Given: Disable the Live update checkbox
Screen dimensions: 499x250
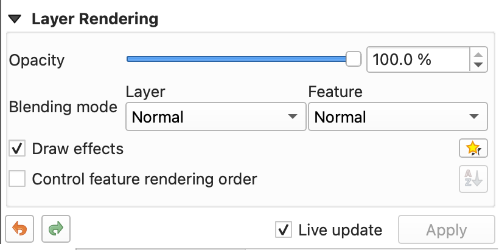Looking at the screenshot, I should click(284, 230).
